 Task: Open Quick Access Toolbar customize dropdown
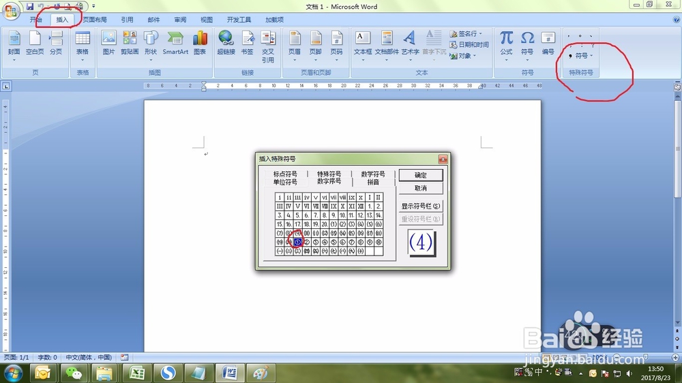93,6
